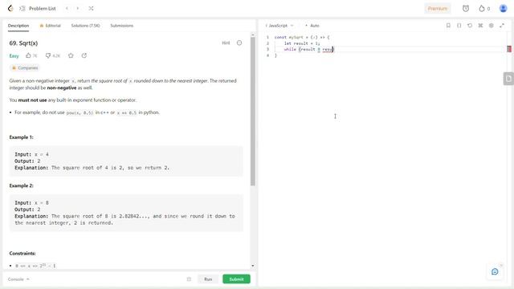Switch to the Description tab
514x289 pixels.
click(18, 26)
